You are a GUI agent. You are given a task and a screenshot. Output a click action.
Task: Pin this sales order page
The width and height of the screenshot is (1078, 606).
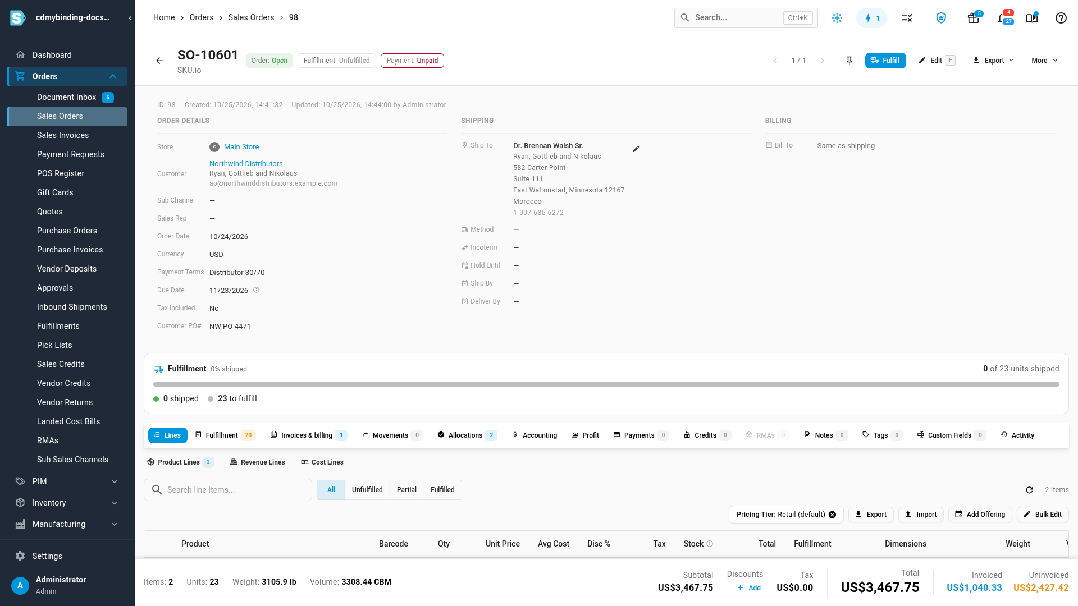pyautogui.click(x=849, y=61)
